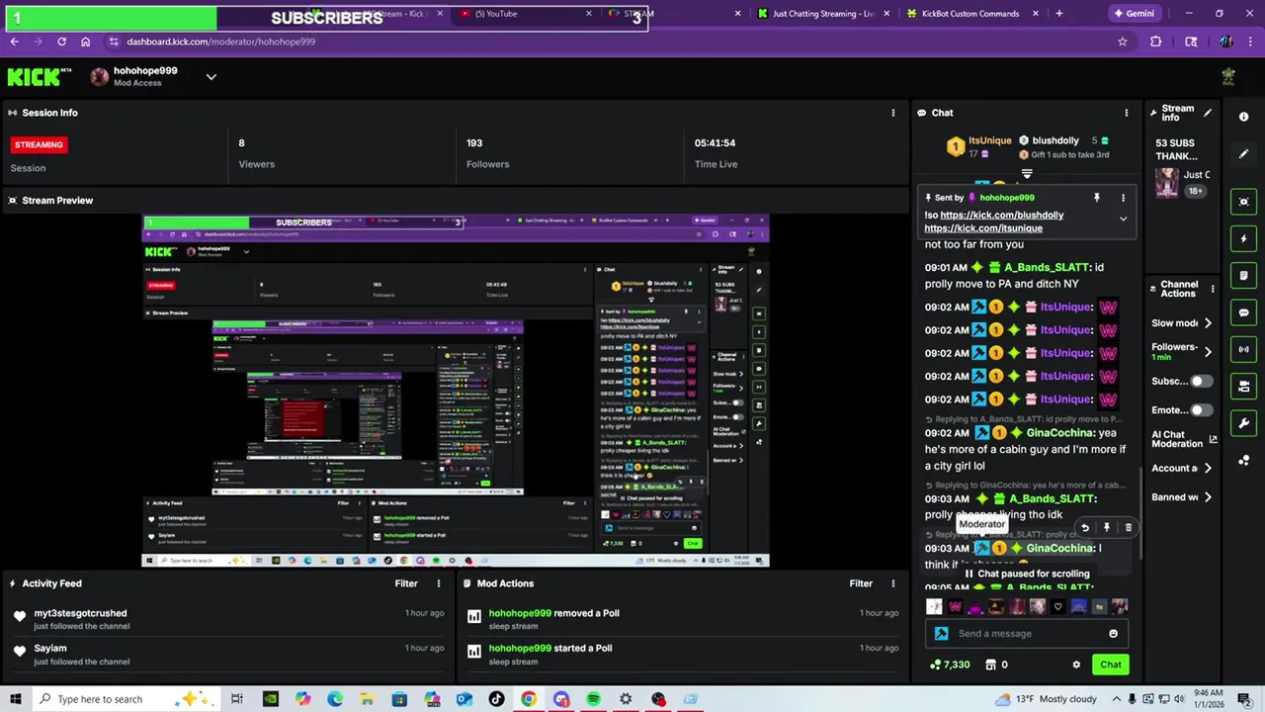Open the emoji picker in message box
Screen dimensions: 1265x712
[x=1113, y=634]
